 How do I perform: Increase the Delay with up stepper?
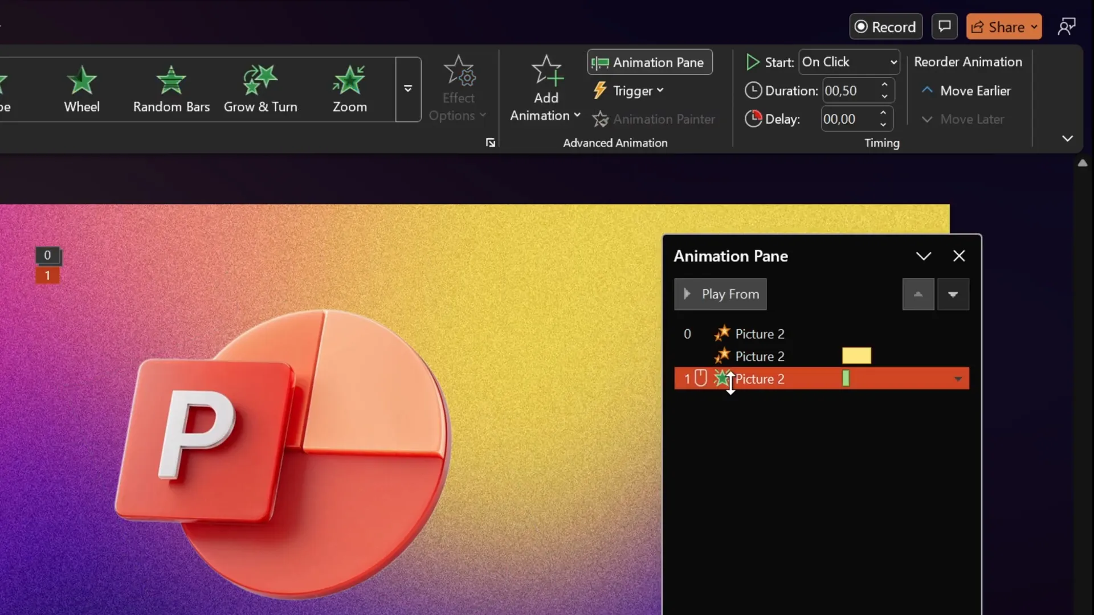[883, 113]
